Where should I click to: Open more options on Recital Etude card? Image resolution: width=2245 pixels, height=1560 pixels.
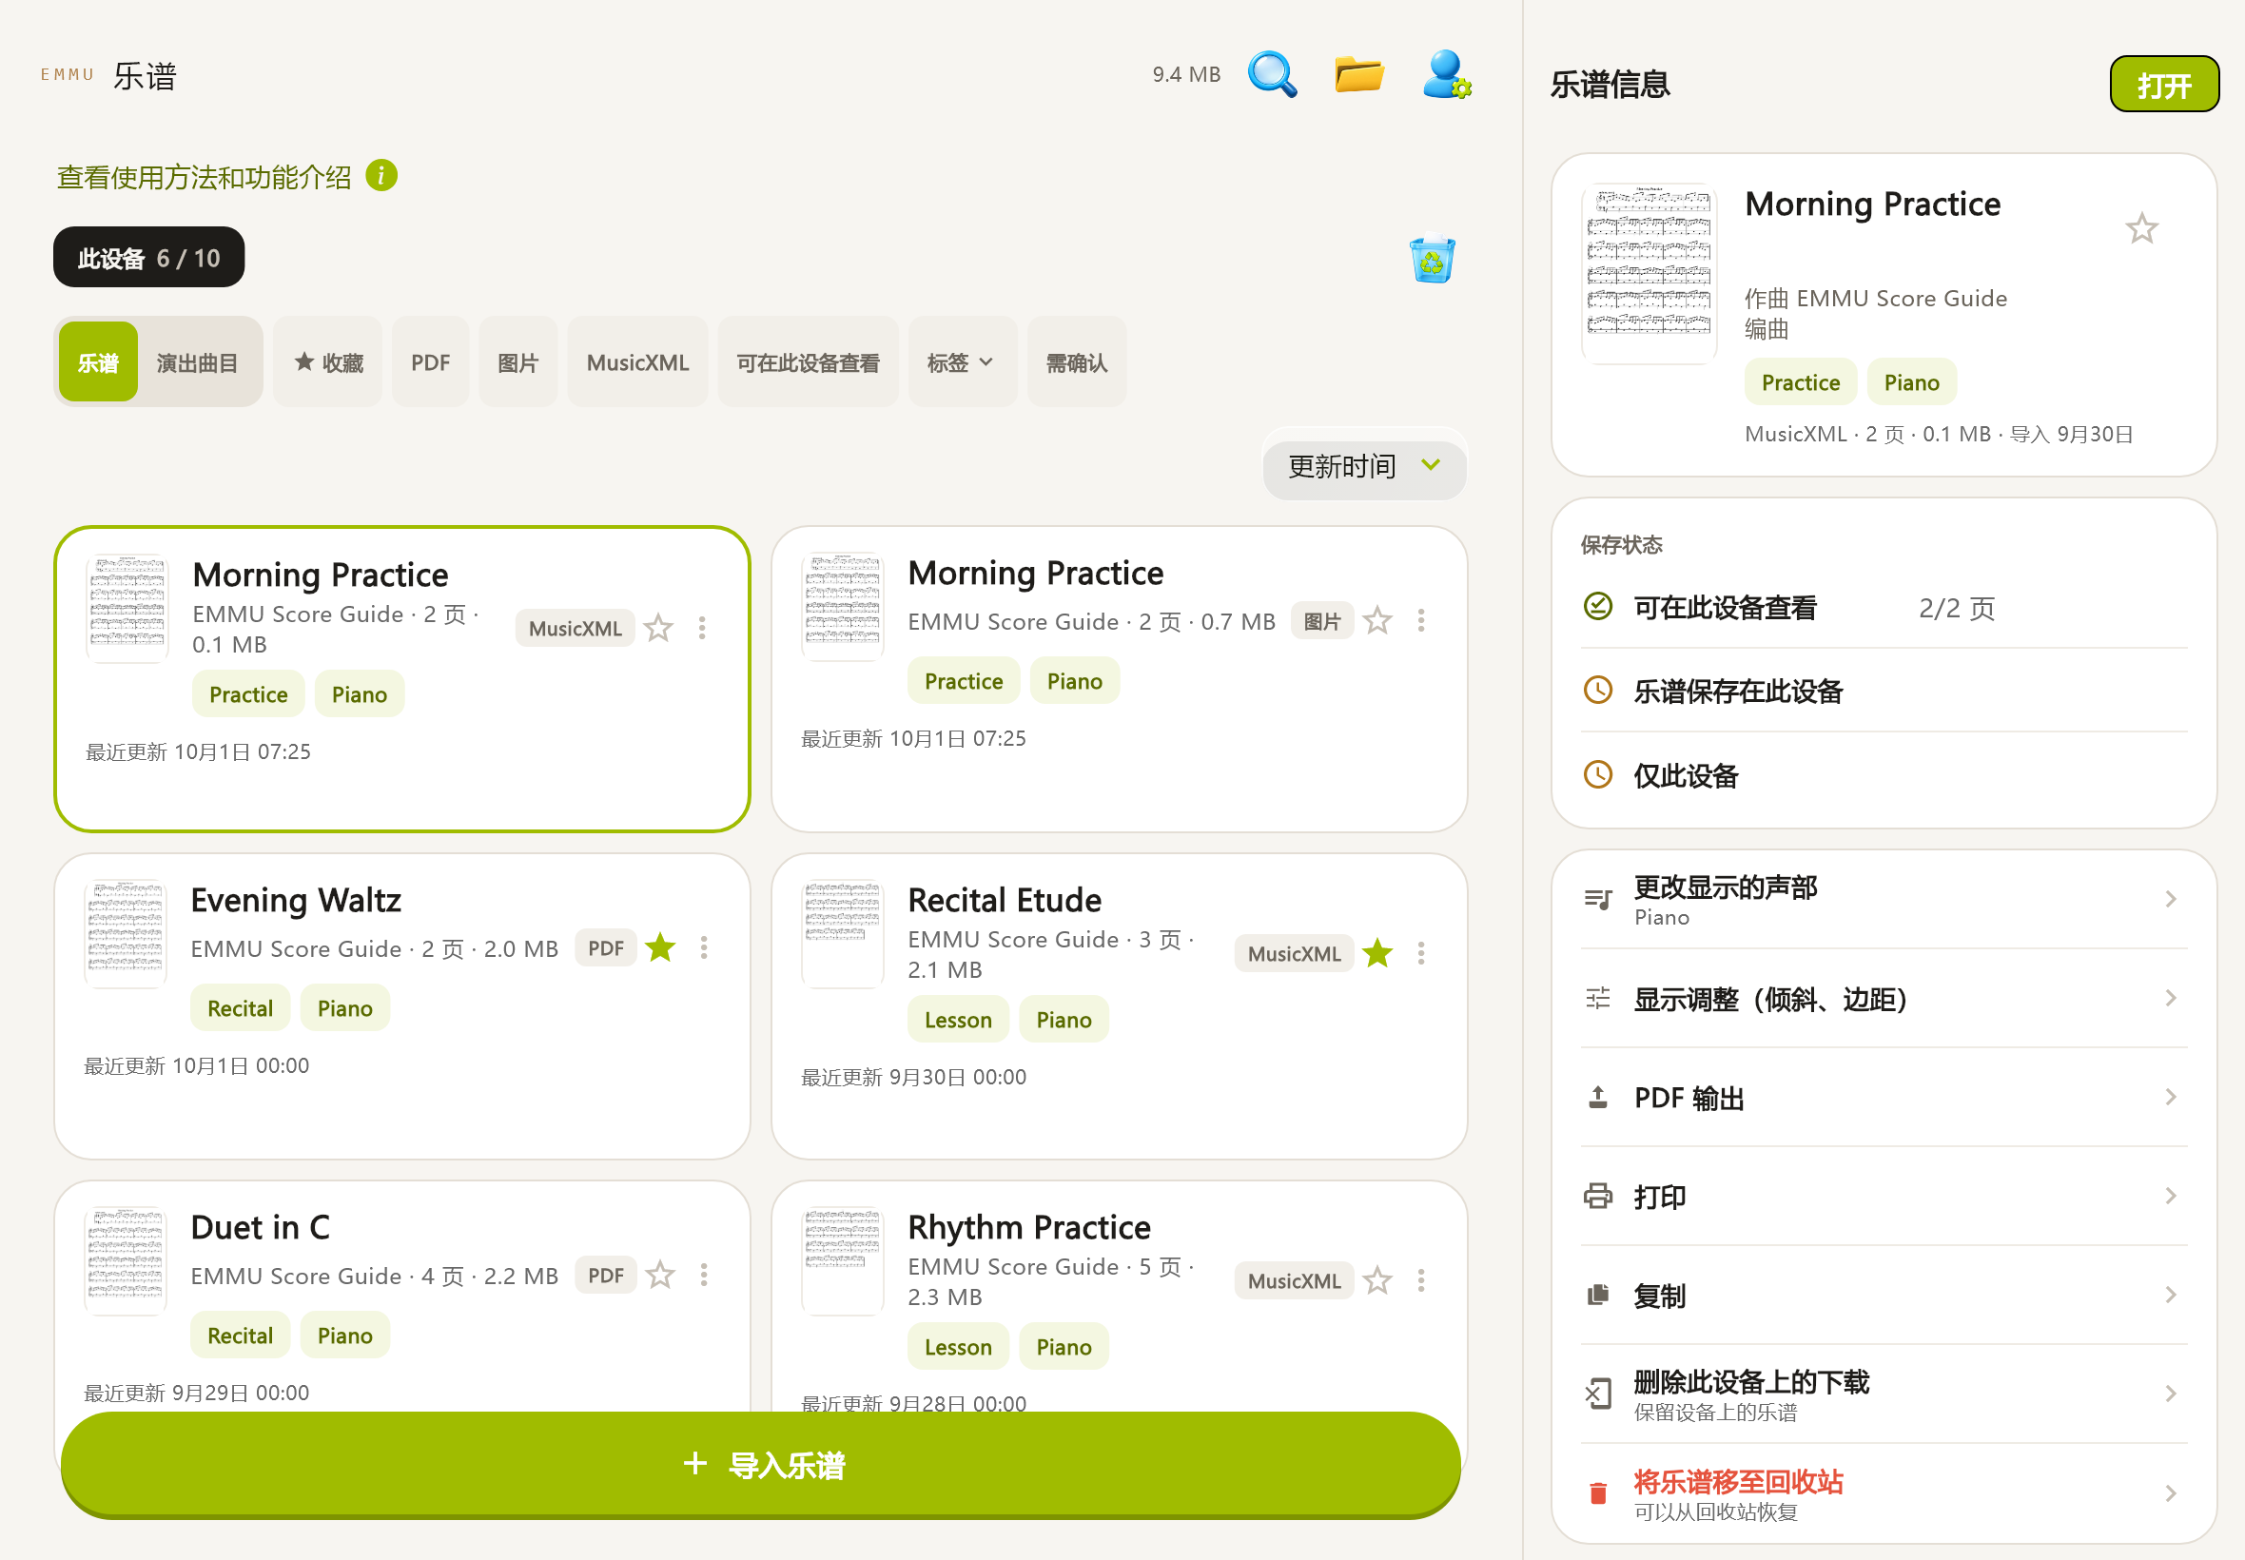(x=1421, y=953)
